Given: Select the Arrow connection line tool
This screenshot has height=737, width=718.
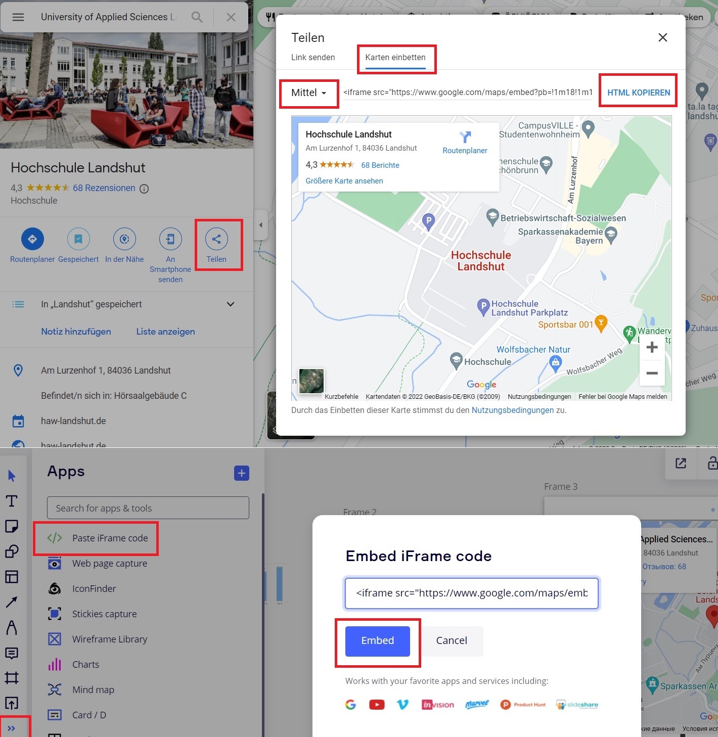Looking at the screenshot, I should click(x=12, y=602).
